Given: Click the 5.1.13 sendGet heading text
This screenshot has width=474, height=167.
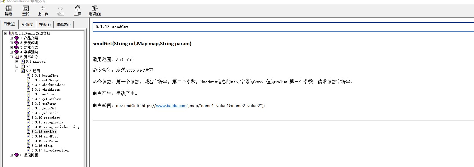Looking at the screenshot, I should click(x=112, y=27).
